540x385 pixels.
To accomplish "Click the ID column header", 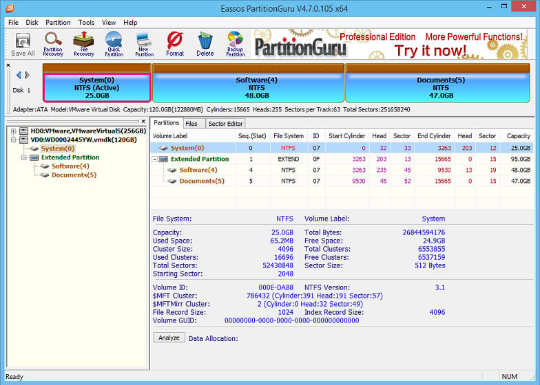I will click(316, 136).
